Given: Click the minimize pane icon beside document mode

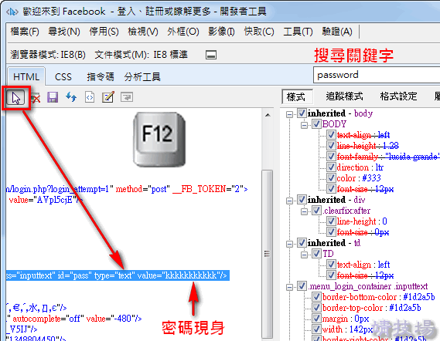Looking at the screenshot, I should pos(211,55).
